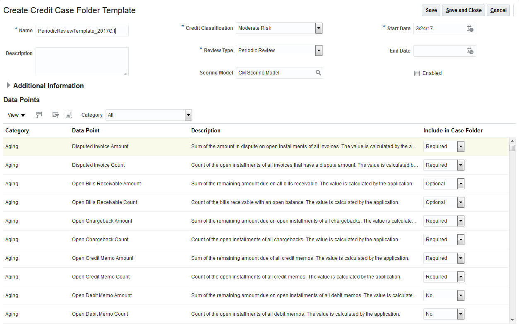
Task: Expand the Additional Information section
Action: 9,86
